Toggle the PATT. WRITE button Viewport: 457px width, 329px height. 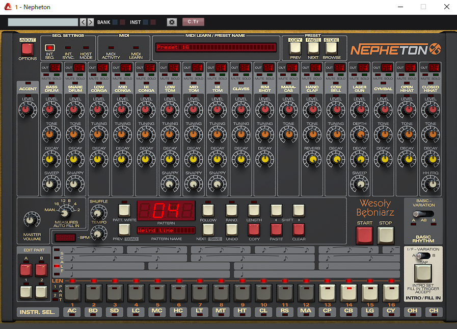pyautogui.click(x=124, y=210)
